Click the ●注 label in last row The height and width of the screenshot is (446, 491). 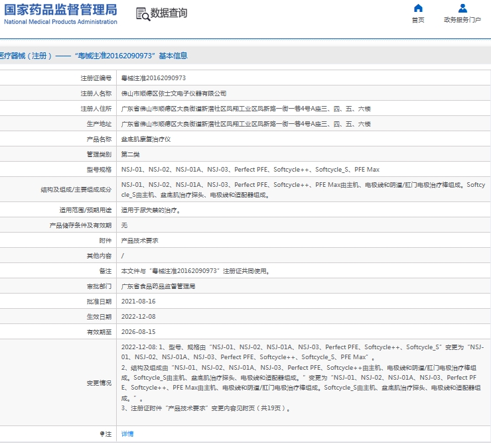pyautogui.click(x=106, y=434)
